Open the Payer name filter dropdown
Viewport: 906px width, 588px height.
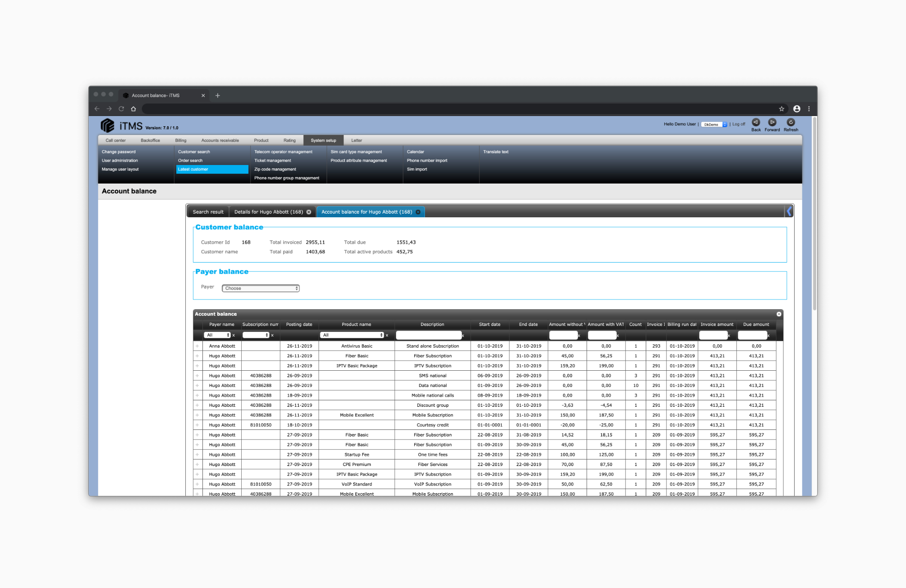[x=217, y=335]
